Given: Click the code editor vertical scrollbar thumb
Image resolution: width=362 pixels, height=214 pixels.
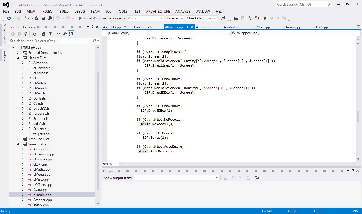Looking at the screenshot, I should pos(358,116).
